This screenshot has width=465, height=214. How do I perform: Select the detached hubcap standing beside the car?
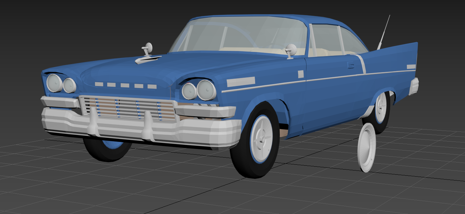point(367,148)
